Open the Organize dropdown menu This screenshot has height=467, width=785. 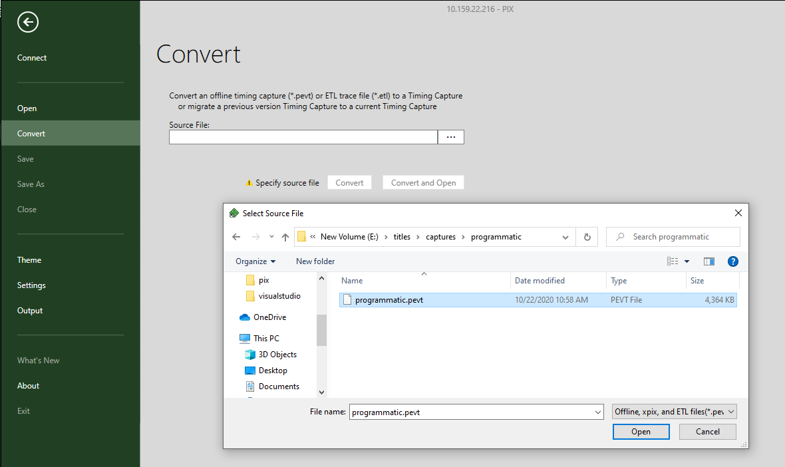point(255,261)
